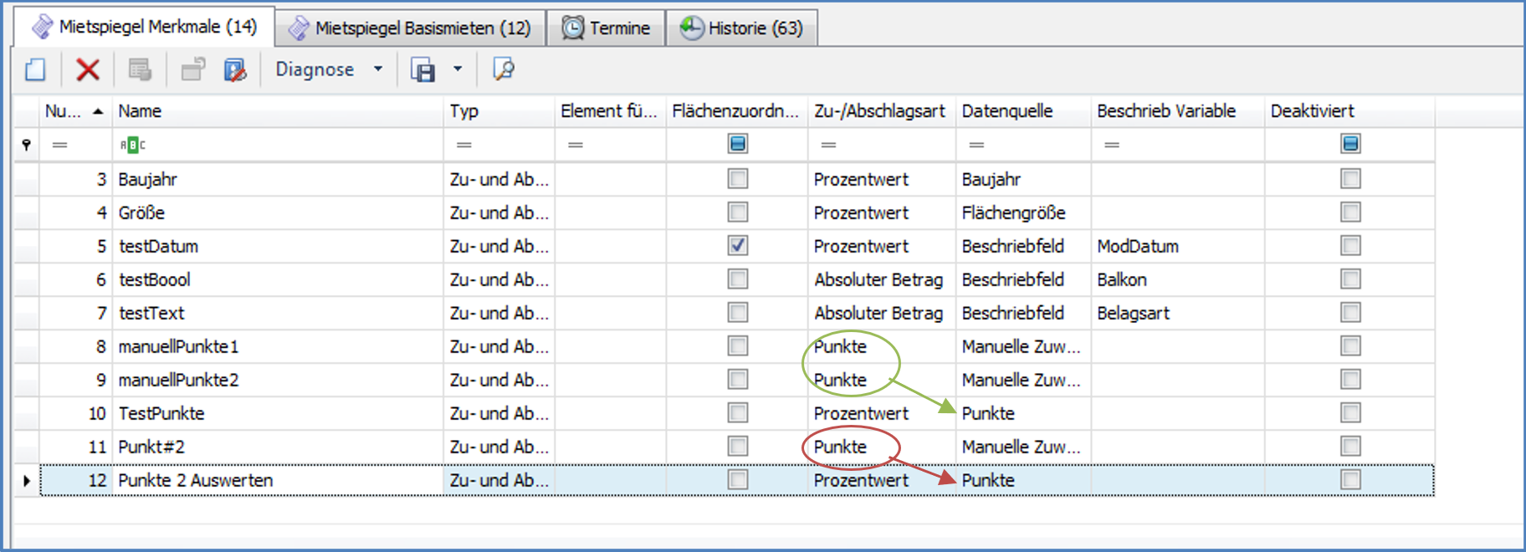Screen dimensions: 1526x552
Task: Click the new record page icon
Action: click(x=35, y=69)
